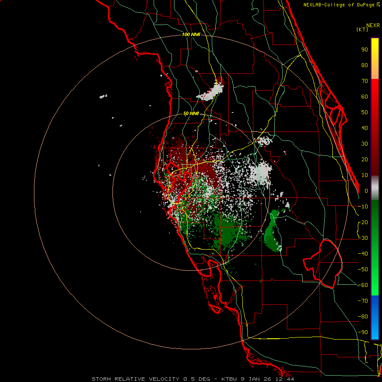Click the positive 10 scale value

pos(365,175)
